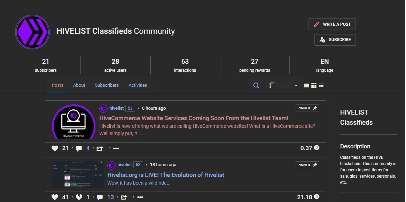Viewport: 406px width, 202px height.
Task: Open the HiveCommerce post excerpt text
Action: point(207,130)
